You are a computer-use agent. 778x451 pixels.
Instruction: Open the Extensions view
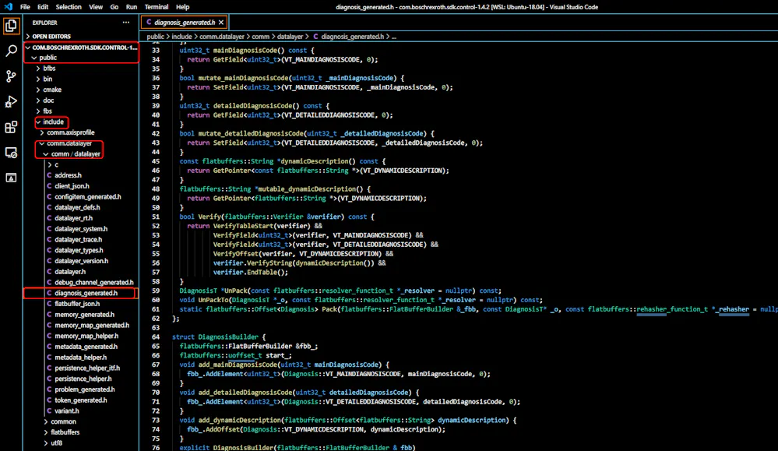pyautogui.click(x=11, y=127)
